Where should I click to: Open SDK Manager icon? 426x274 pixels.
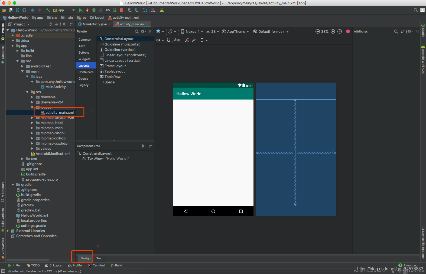tap(136, 10)
